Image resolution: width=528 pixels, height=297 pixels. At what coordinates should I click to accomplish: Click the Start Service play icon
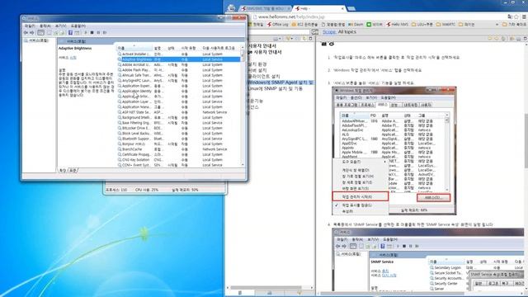[86, 33]
